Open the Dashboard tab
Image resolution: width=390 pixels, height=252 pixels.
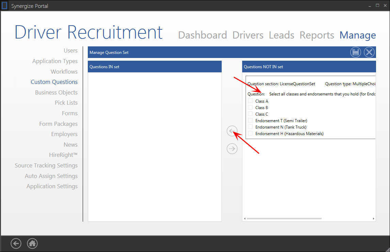(202, 35)
